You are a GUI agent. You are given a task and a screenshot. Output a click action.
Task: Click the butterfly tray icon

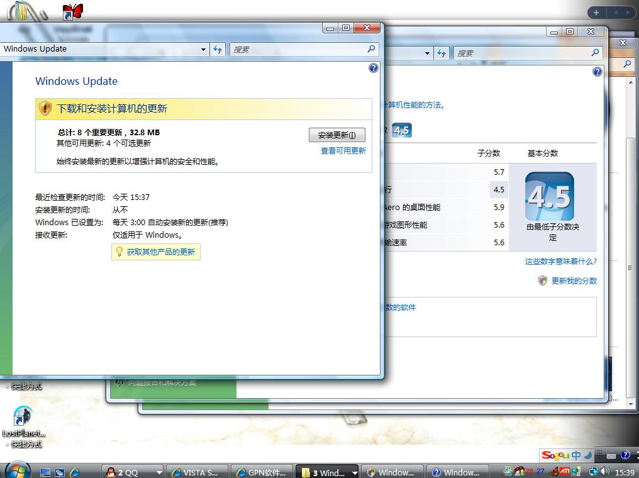(x=554, y=472)
